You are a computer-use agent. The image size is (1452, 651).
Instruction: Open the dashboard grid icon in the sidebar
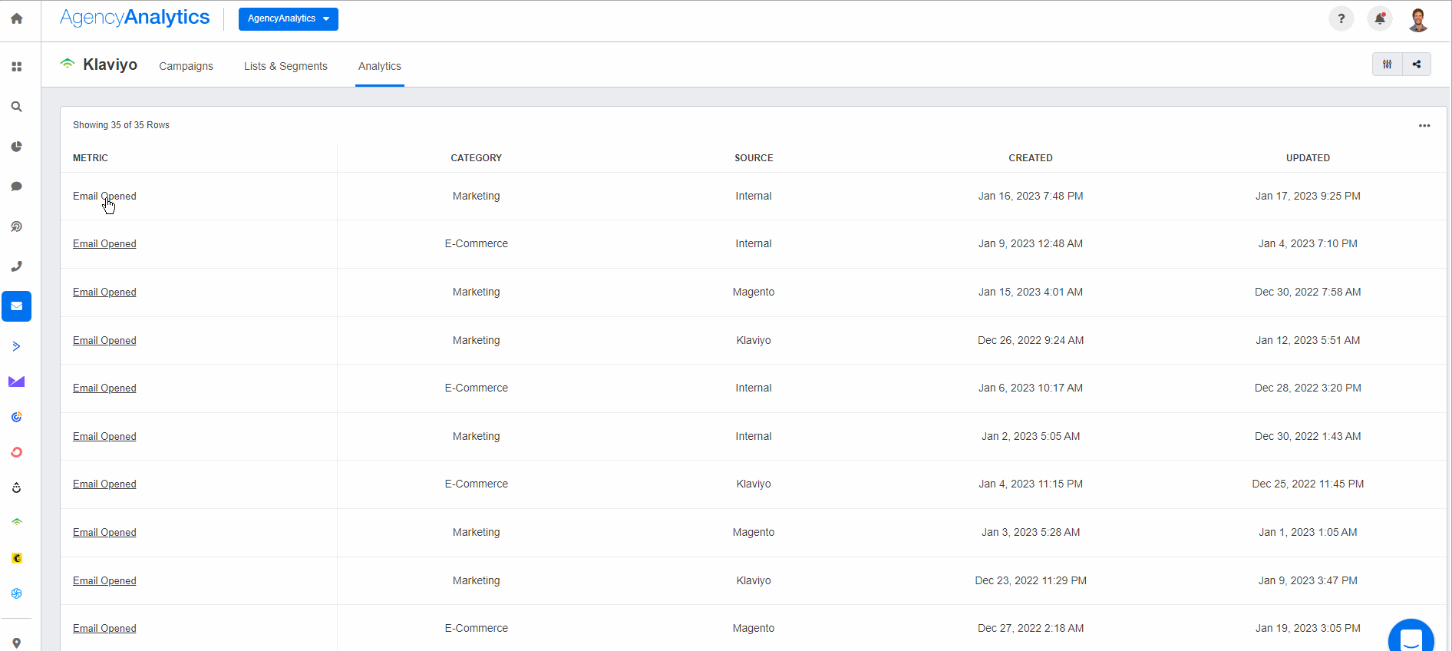(x=16, y=67)
